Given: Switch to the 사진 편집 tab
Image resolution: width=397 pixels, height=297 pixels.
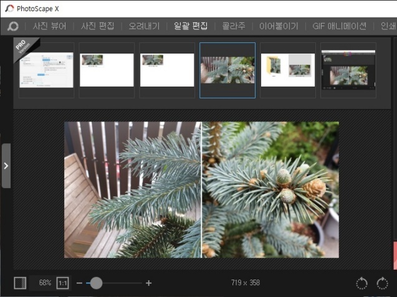Looking at the screenshot, I should click(x=97, y=26).
